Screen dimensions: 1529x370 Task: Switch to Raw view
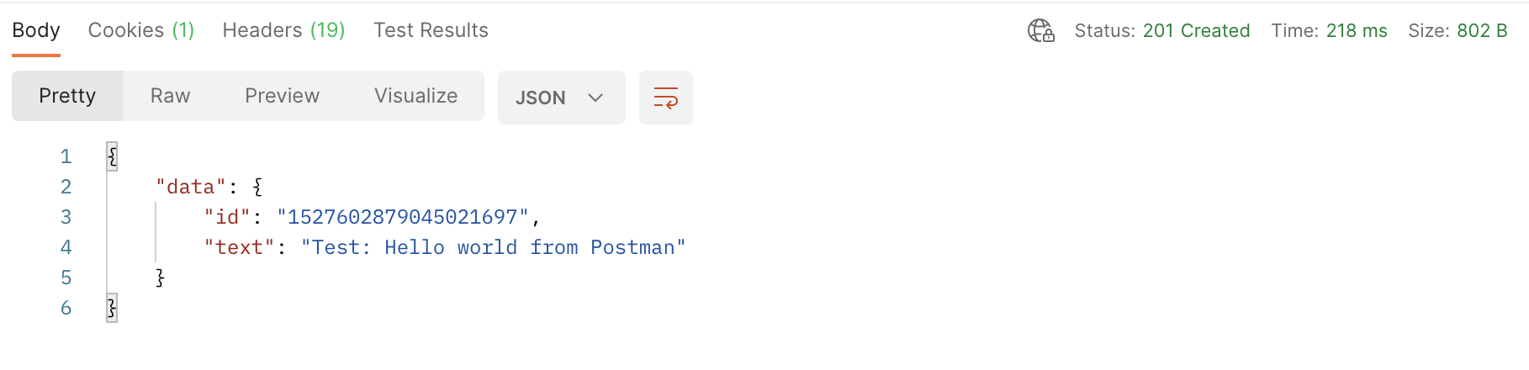(x=170, y=96)
